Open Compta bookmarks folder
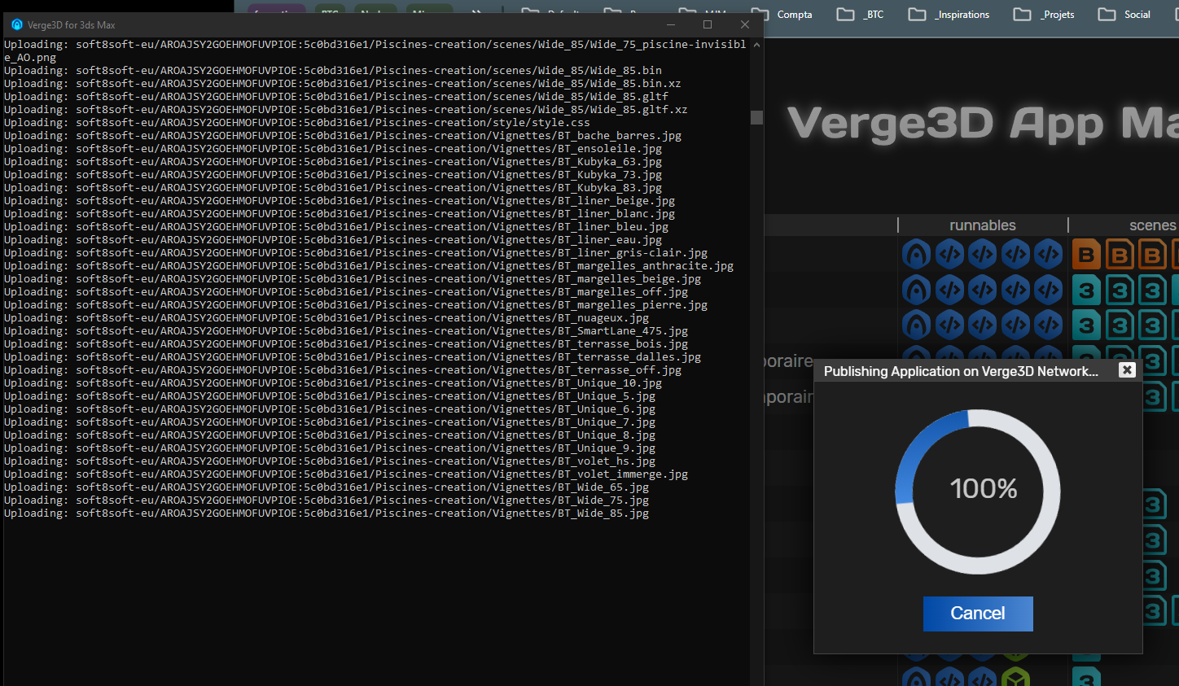Image resolution: width=1179 pixels, height=686 pixels. (782, 14)
